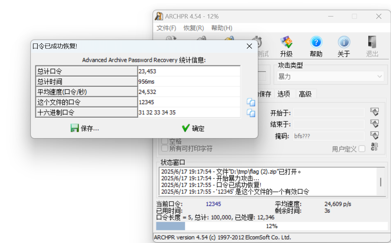Screen dimensions: 391x243
Task: Click the 开始于 input field
Action: coord(329,112)
